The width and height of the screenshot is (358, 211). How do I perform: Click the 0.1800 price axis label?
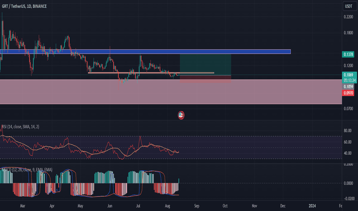pyautogui.click(x=348, y=33)
